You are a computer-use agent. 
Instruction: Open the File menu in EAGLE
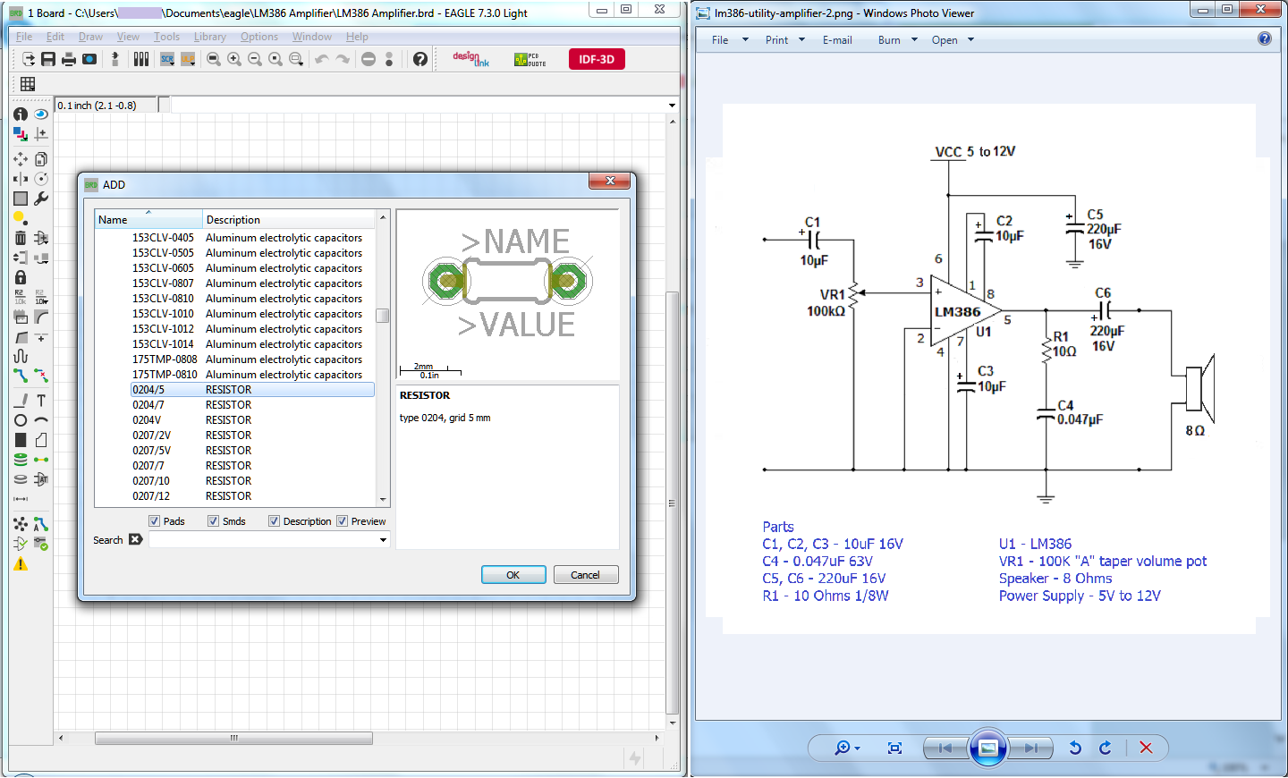[x=24, y=37]
